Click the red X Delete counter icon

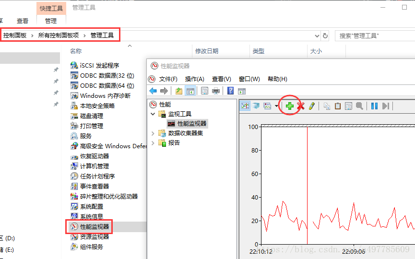(x=301, y=106)
